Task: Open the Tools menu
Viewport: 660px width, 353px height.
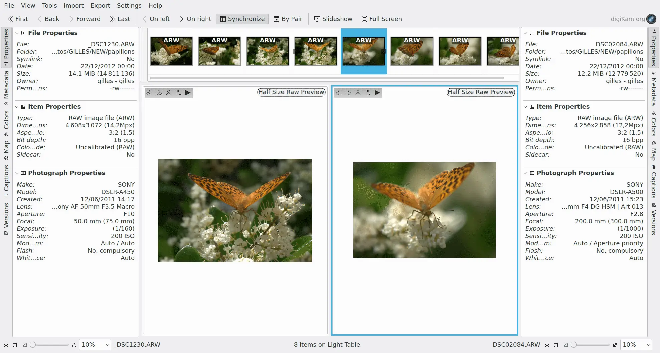Action: pos(49,6)
